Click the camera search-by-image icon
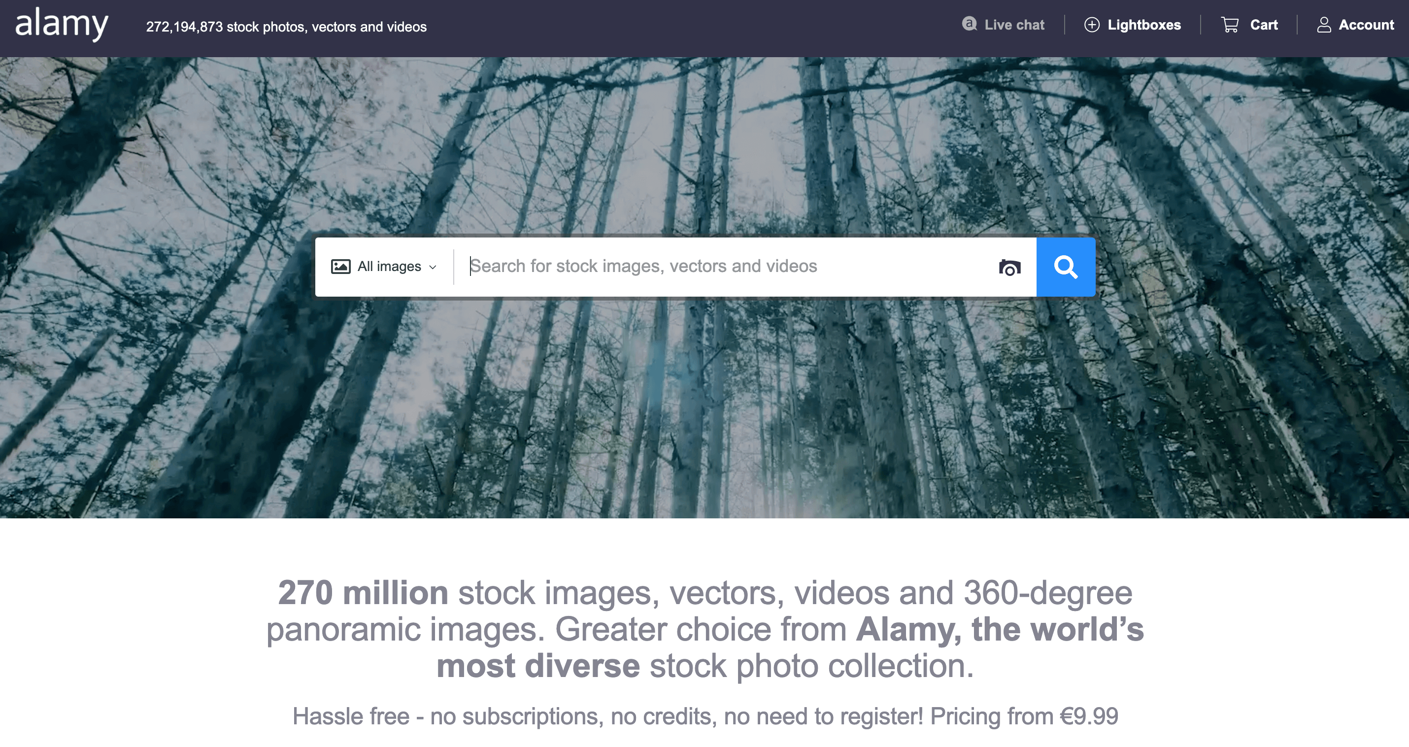This screenshot has height=747, width=1409. pos(1009,268)
